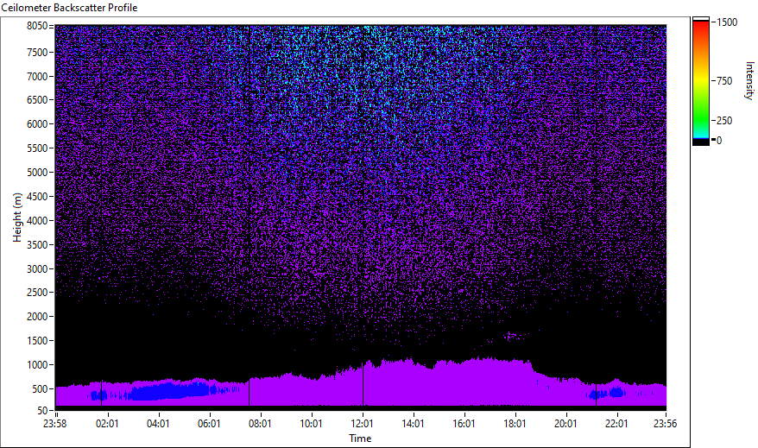Click the 3500 height axis label
The height and width of the screenshot is (448, 758).
(37, 245)
